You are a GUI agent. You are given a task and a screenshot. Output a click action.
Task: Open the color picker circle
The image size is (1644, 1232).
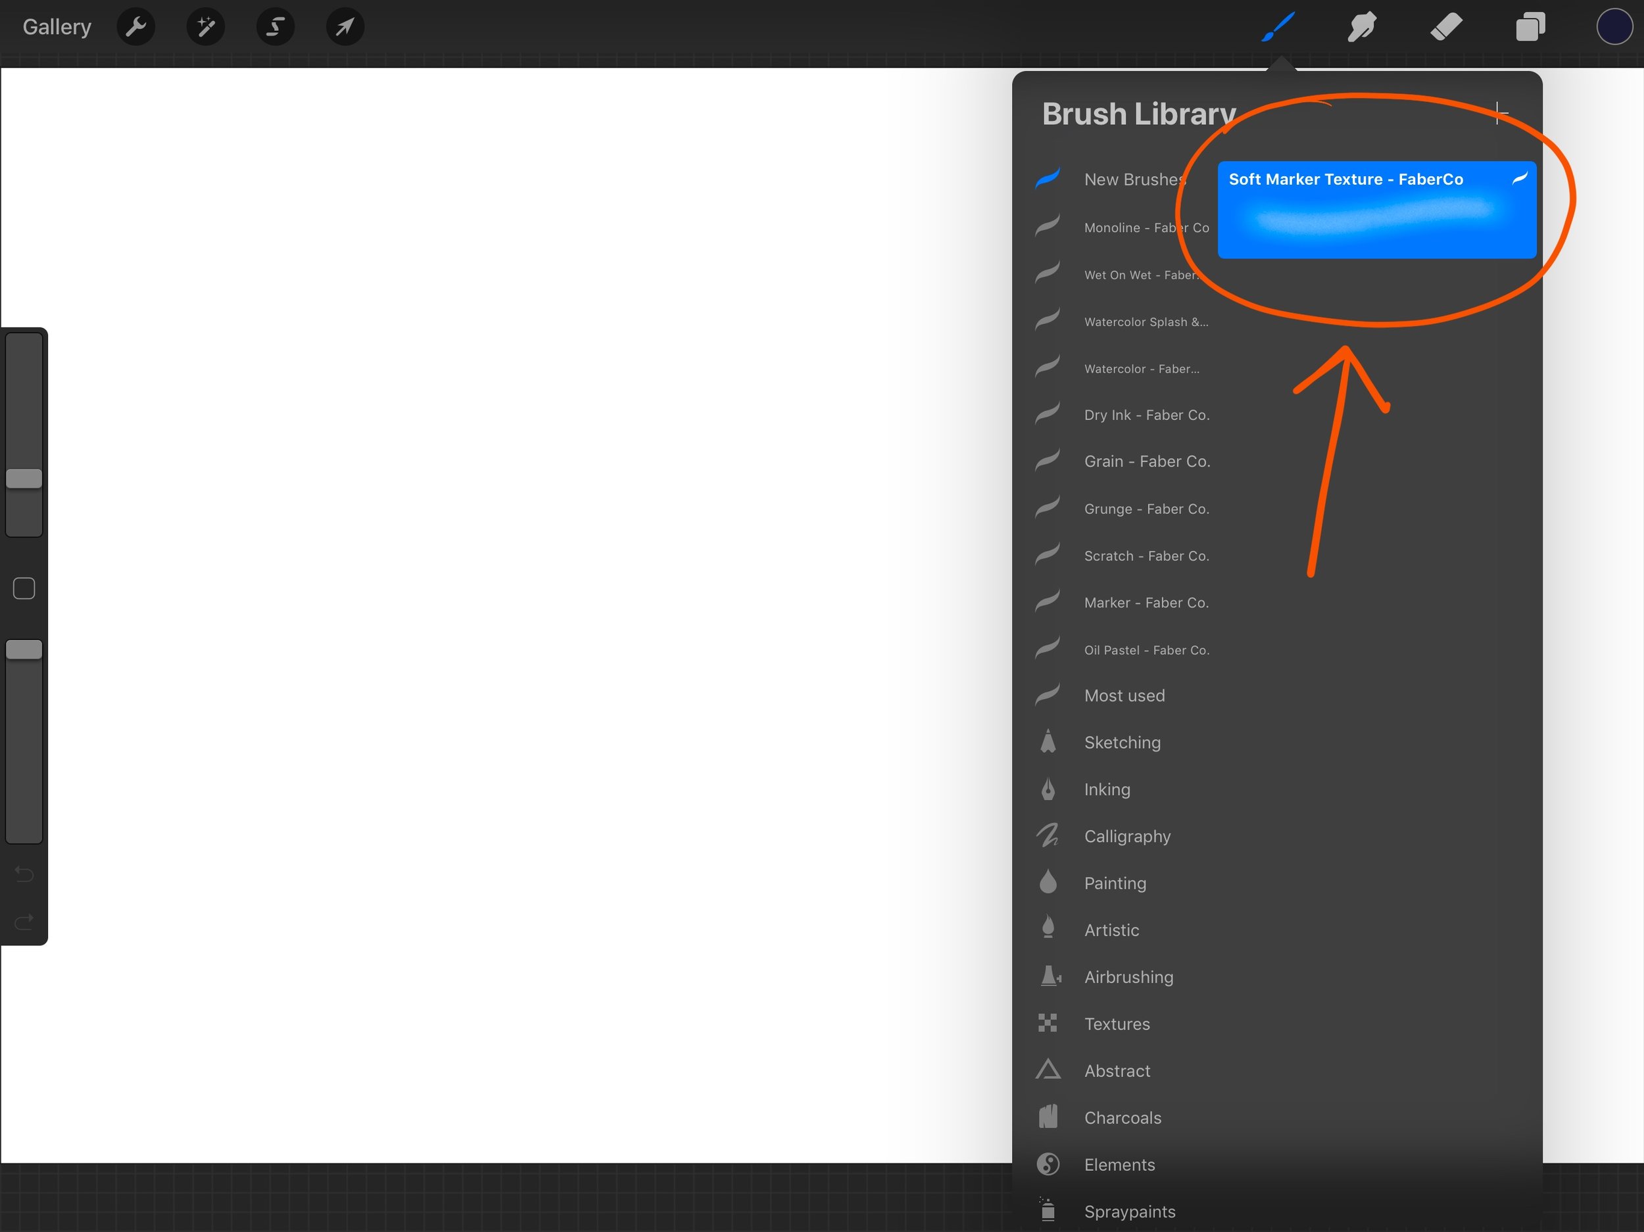tap(1614, 28)
